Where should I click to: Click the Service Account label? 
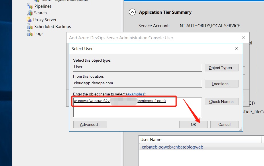[154, 26]
